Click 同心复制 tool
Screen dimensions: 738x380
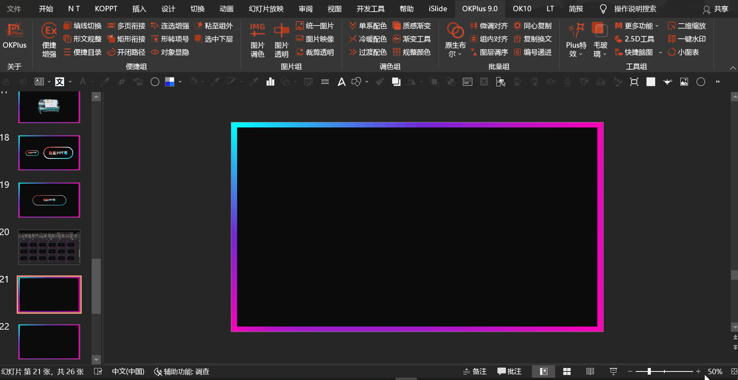(533, 26)
